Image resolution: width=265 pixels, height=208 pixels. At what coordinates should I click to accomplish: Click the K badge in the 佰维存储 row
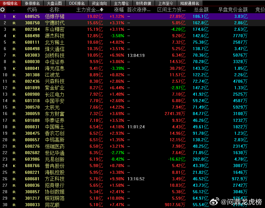tap(14, 17)
